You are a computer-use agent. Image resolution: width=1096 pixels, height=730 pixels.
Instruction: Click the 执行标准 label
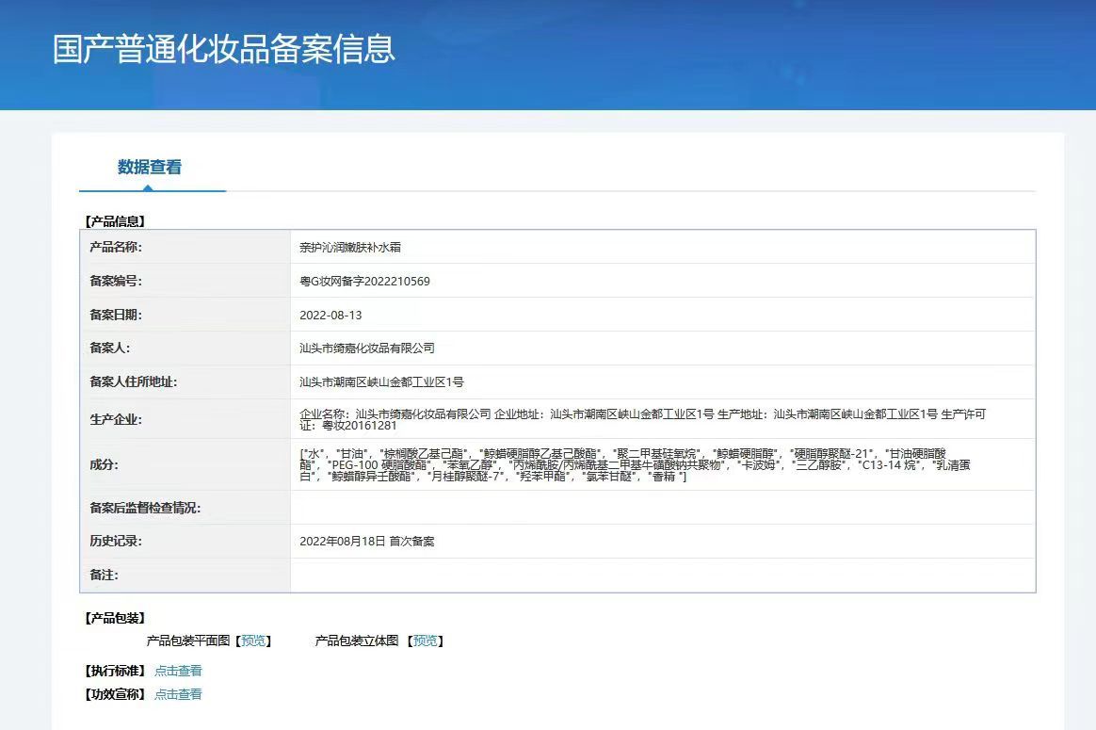point(115,671)
